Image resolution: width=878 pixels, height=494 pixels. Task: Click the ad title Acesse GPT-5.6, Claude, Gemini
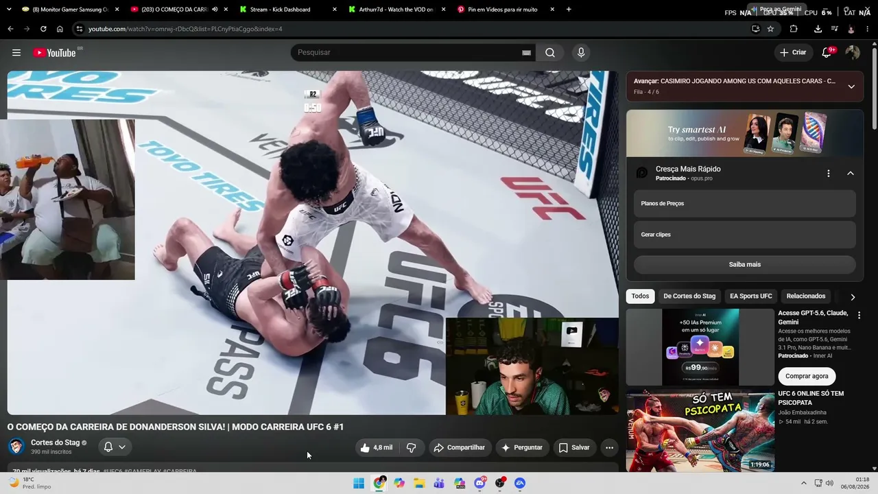click(813, 318)
